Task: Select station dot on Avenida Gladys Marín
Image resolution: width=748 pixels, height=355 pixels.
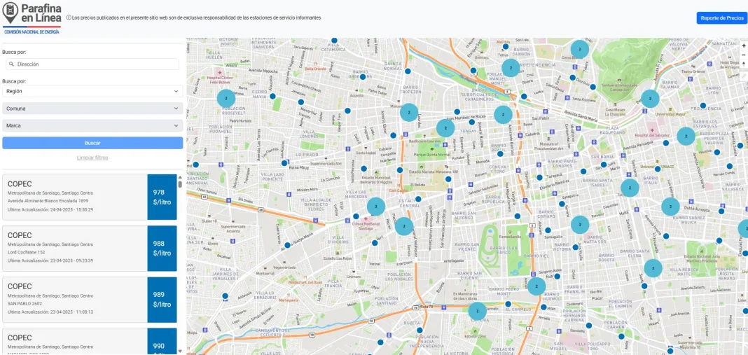Action: 287,245
